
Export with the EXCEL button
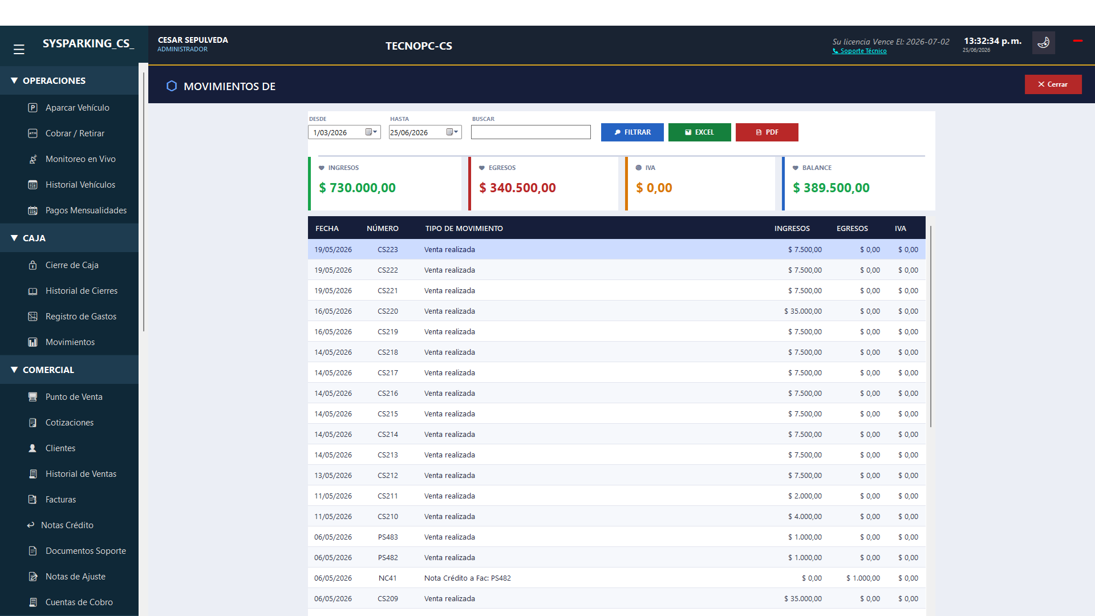point(699,132)
